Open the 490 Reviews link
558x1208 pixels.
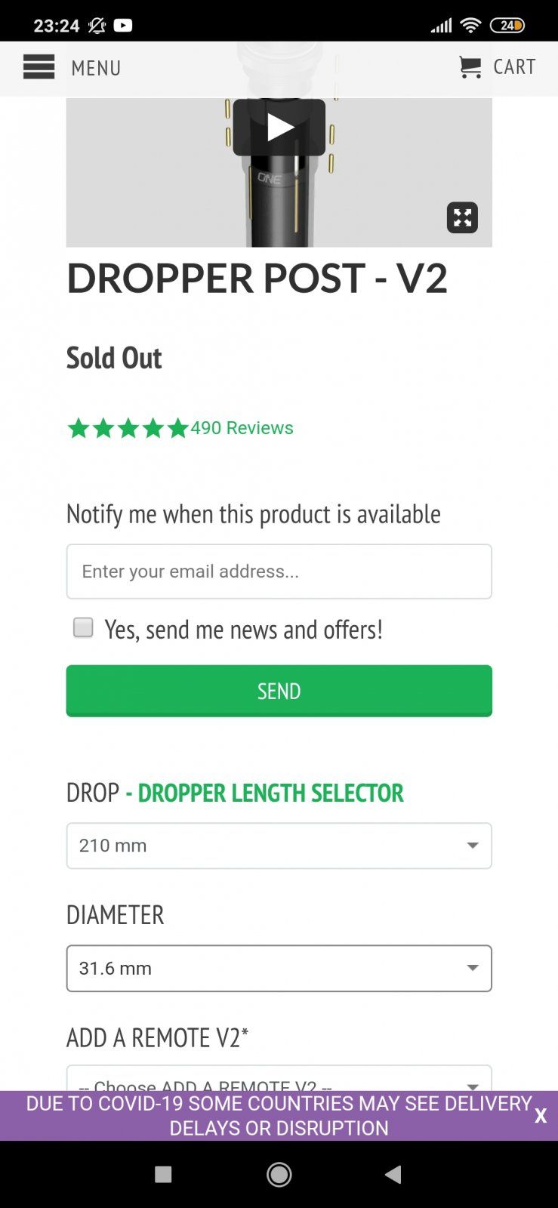(242, 428)
